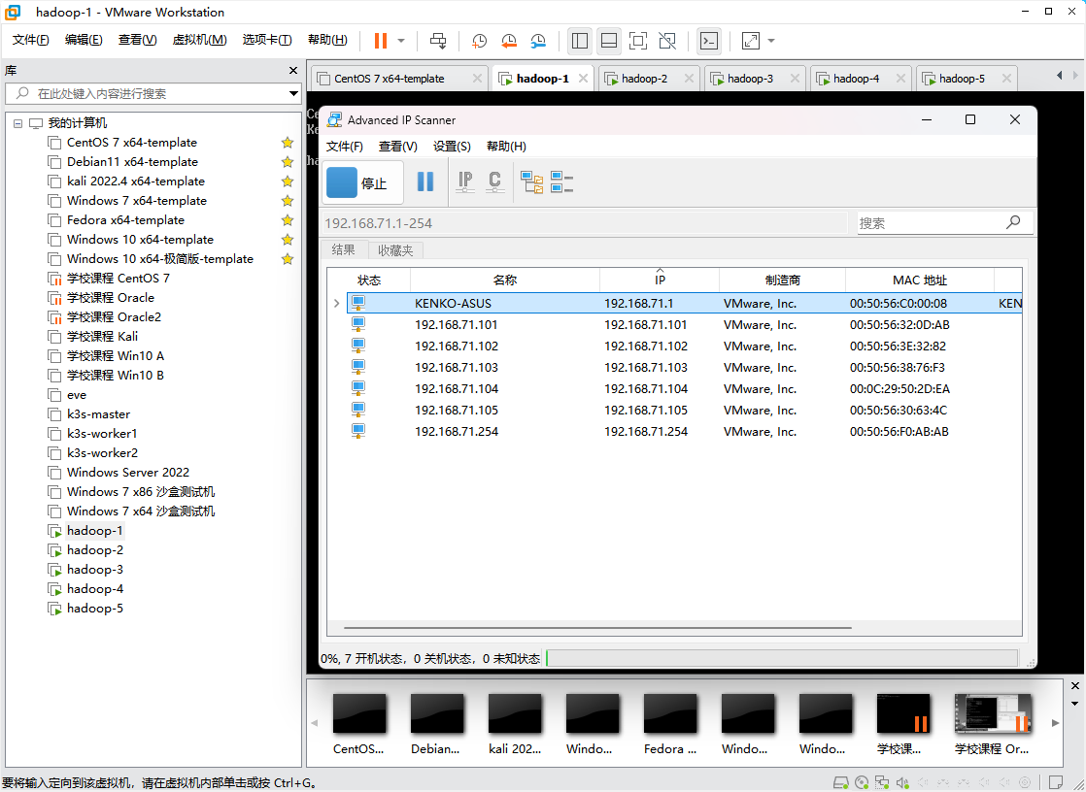
Task: Take a snapshot of this virtual machine
Action: click(480, 41)
